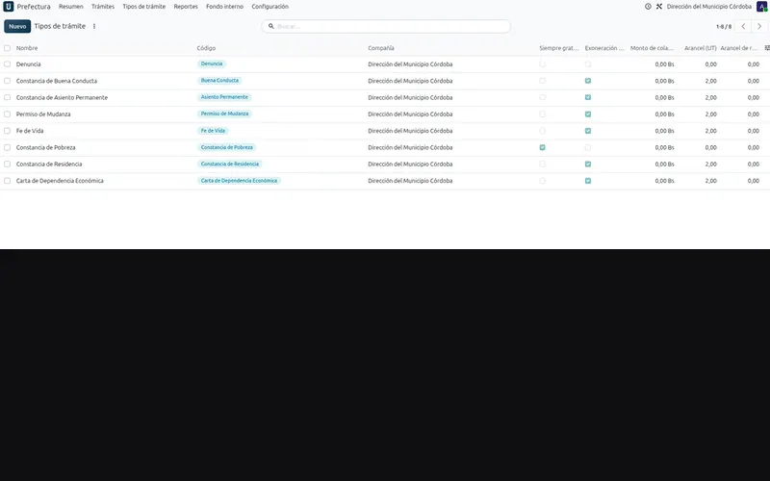
Task: Select all rows with header checkbox
Action: click(7, 48)
